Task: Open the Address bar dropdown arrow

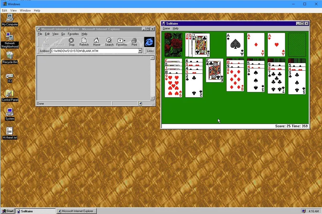Action: pyautogui.click(x=140, y=51)
